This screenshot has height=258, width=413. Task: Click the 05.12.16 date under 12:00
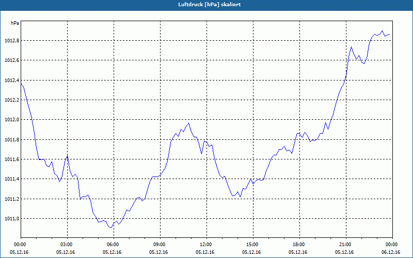pos(204,252)
